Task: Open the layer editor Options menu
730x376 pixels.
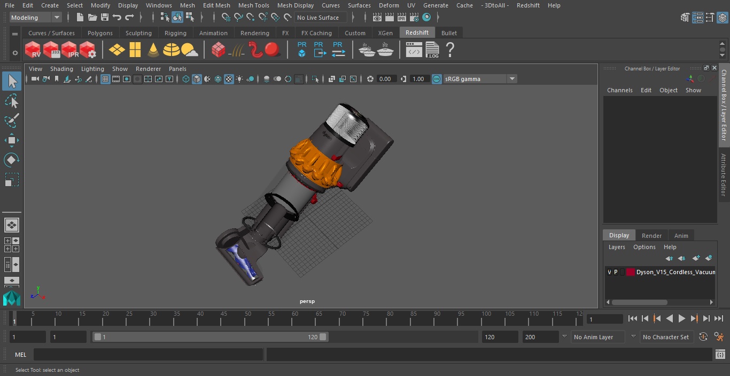Action: pos(644,247)
